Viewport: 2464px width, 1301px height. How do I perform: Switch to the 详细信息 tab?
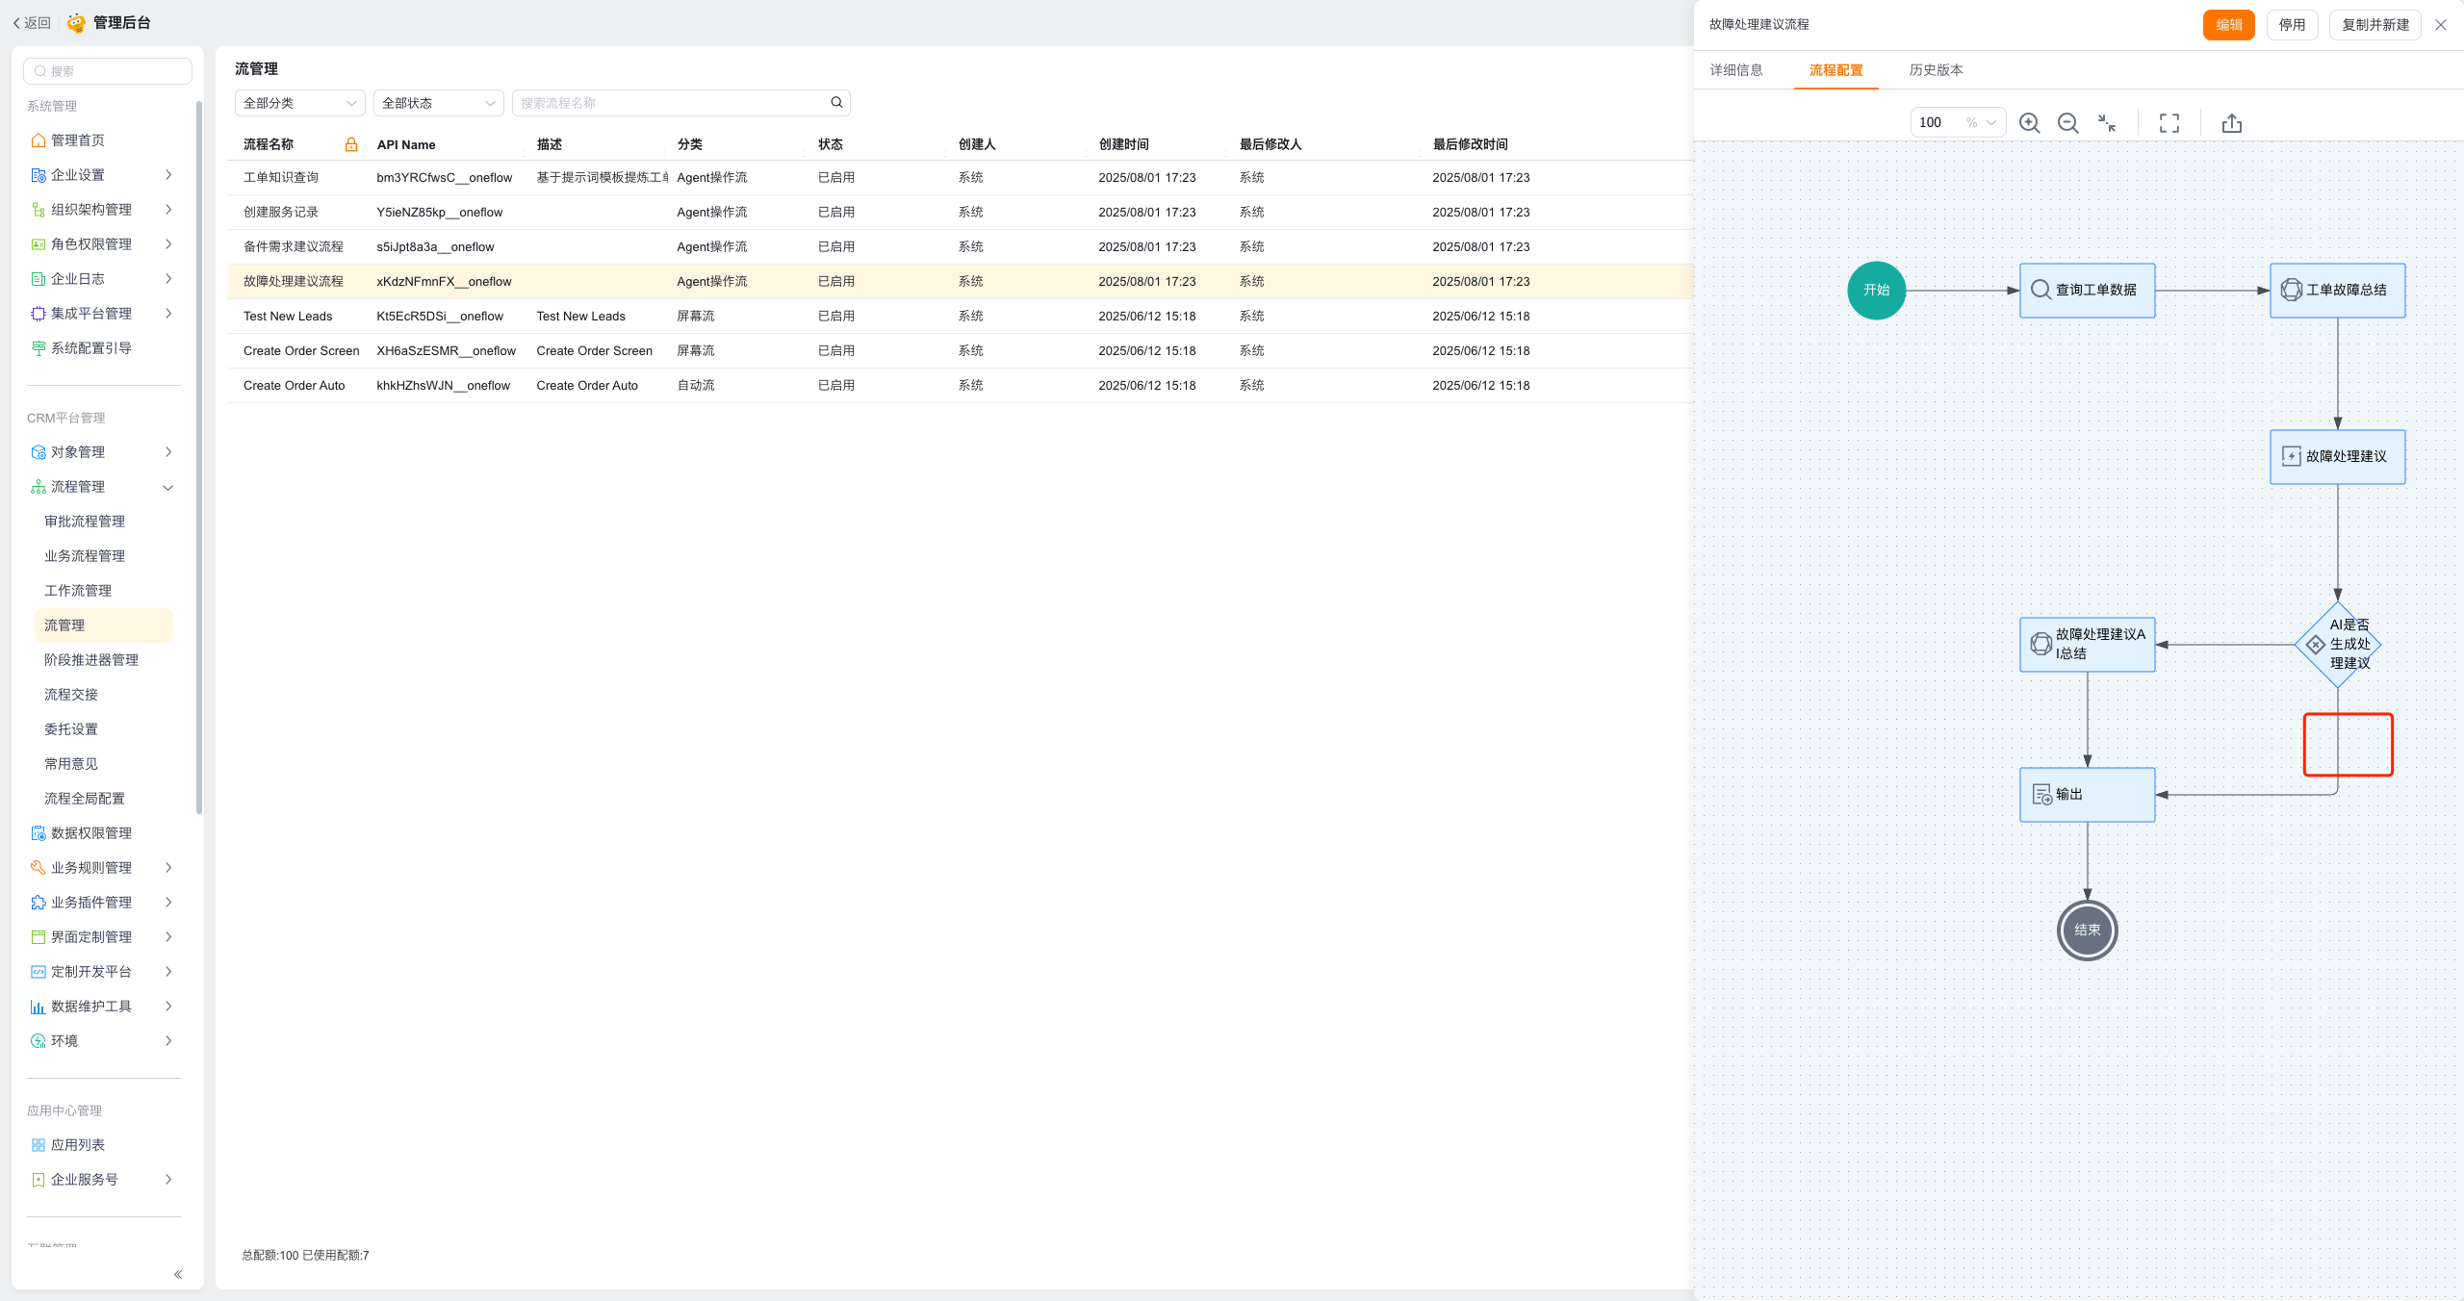tap(1735, 70)
